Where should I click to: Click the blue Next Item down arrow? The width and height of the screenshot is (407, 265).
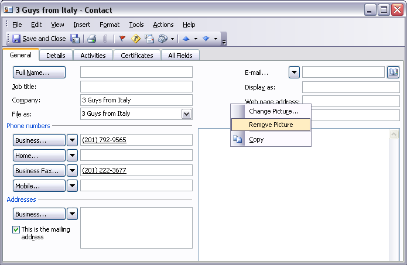(x=206, y=39)
